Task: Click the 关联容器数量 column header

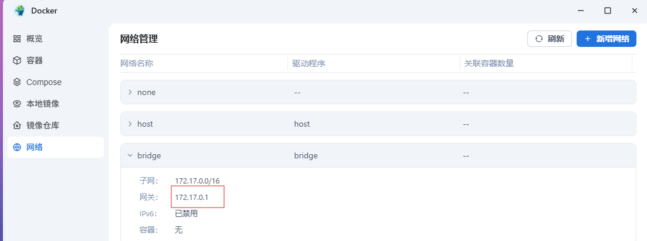Action: [489, 63]
